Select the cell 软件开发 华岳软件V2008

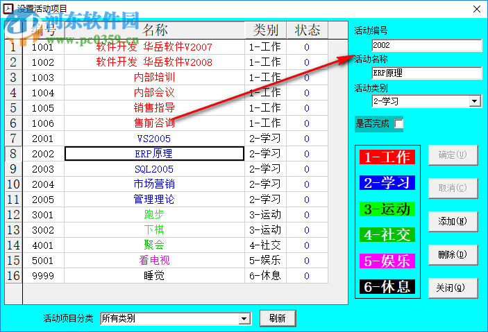click(x=154, y=62)
